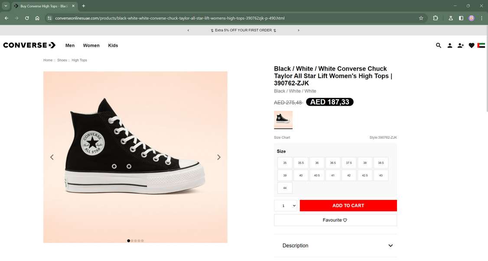Click the register new user icon
The image size is (488, 261).
coord(460,46)
